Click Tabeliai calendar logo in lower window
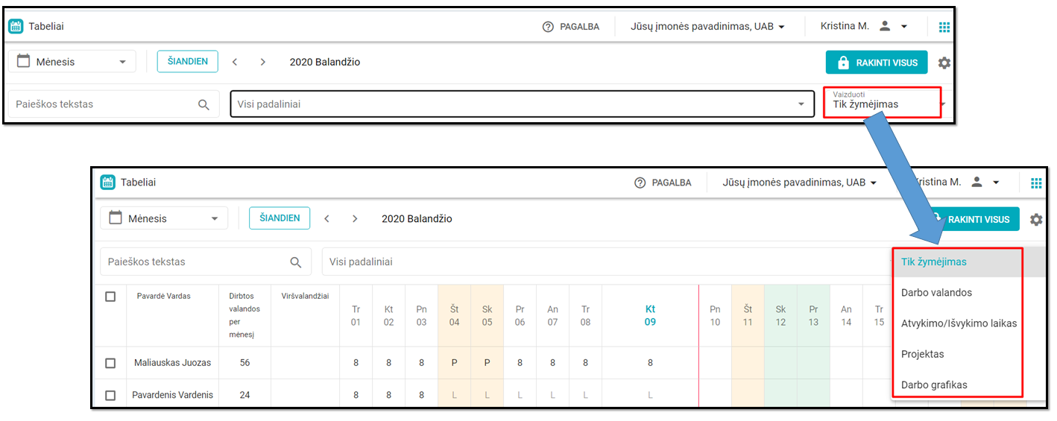 pyautogui.click(x=108, y=183)
